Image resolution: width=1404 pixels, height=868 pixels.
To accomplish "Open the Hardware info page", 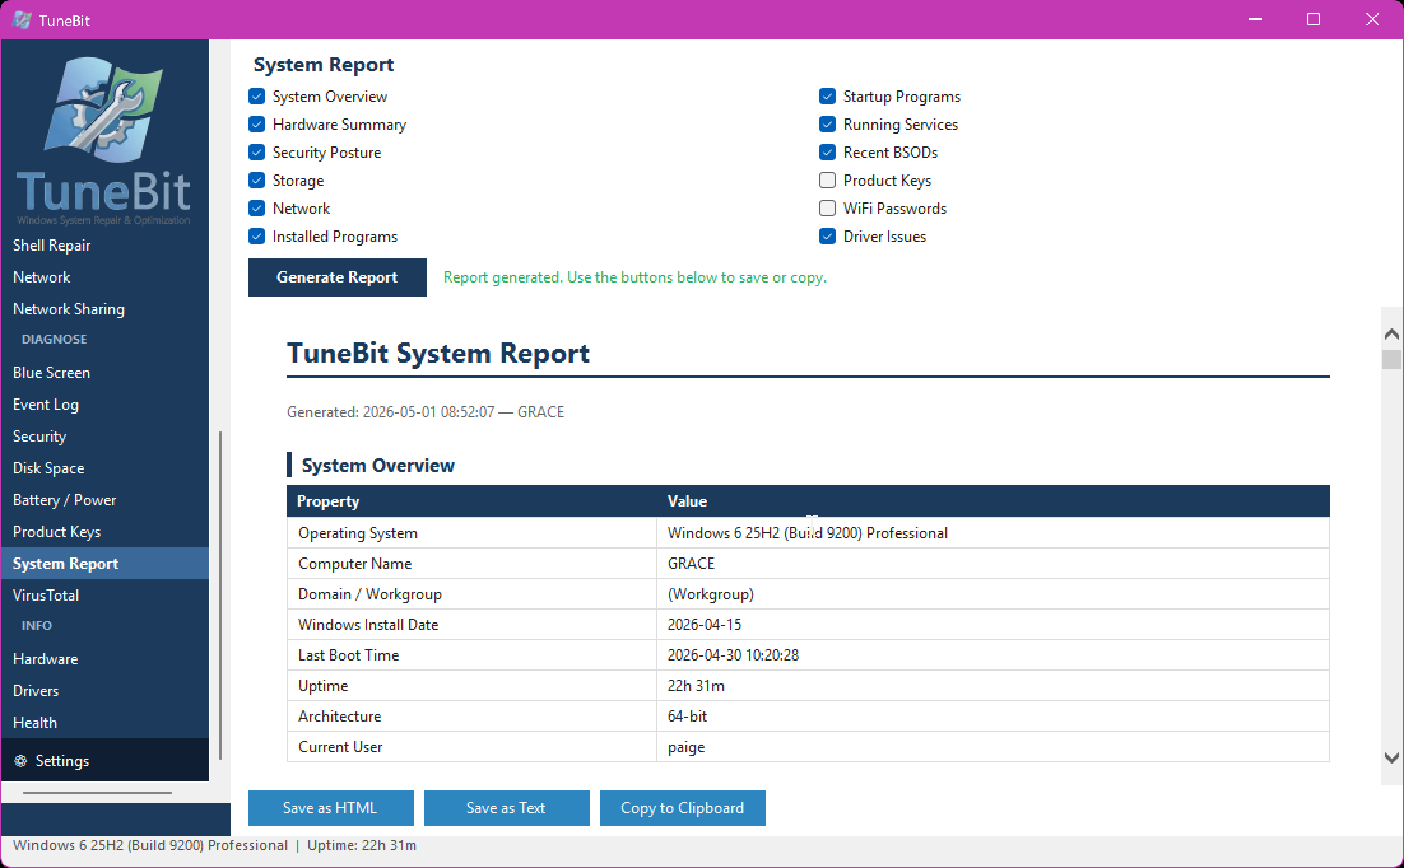I will pyautogui.click(x=105, y=659).
